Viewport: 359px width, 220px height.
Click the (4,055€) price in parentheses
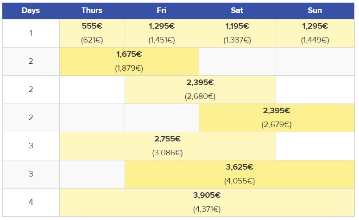[x=239, y=181]
